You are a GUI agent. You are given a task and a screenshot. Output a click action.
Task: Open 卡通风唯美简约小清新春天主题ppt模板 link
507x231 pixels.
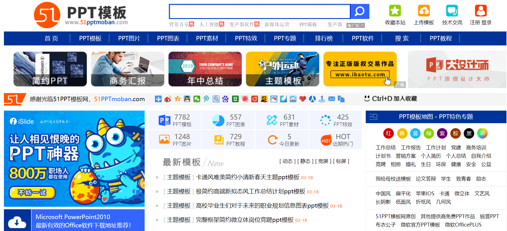pos(248,177)
